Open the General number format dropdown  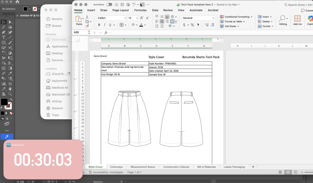[213, 18]
